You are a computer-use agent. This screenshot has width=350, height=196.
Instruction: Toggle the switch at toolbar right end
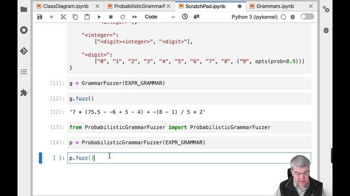(307, 17)
